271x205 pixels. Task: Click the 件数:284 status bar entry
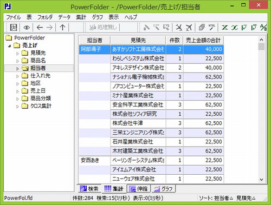click(83, 198)
